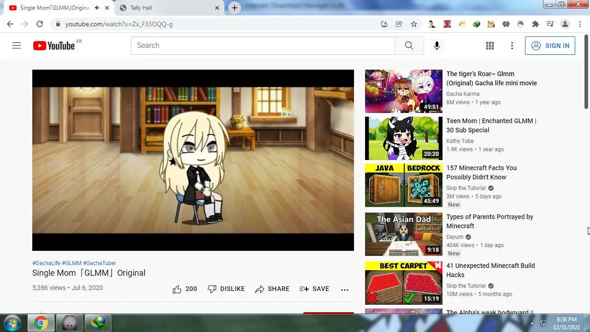
Task: Open 157 Minecraft Facts thumbnail
Action: pos(404,185)
